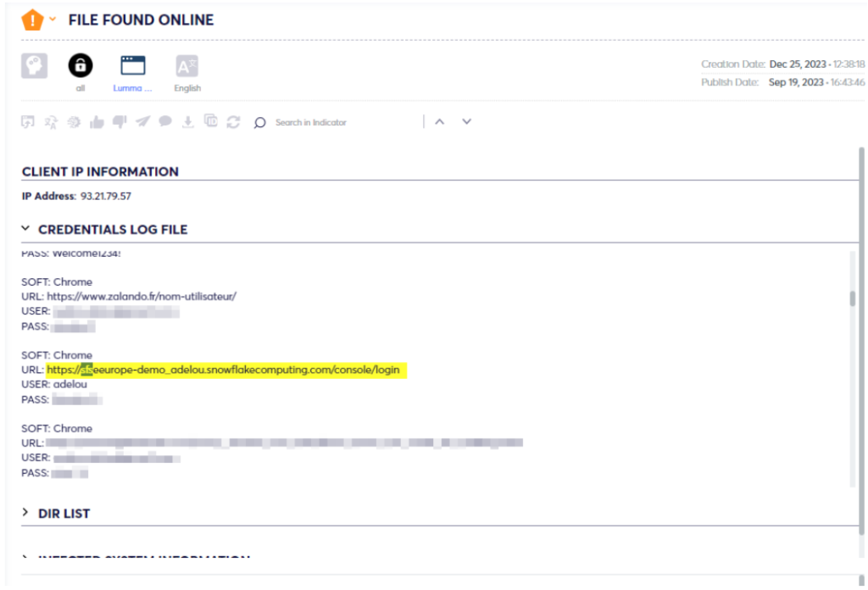Click the outer panel vertical scrollbar
868x590 pixels.
pyautogui.click(x=861, y=341)
